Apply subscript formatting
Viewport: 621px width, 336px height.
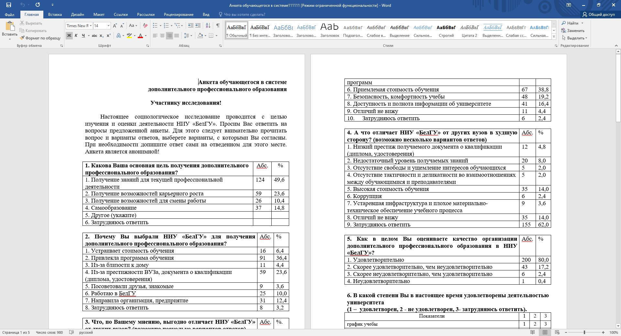coord(101,36)
